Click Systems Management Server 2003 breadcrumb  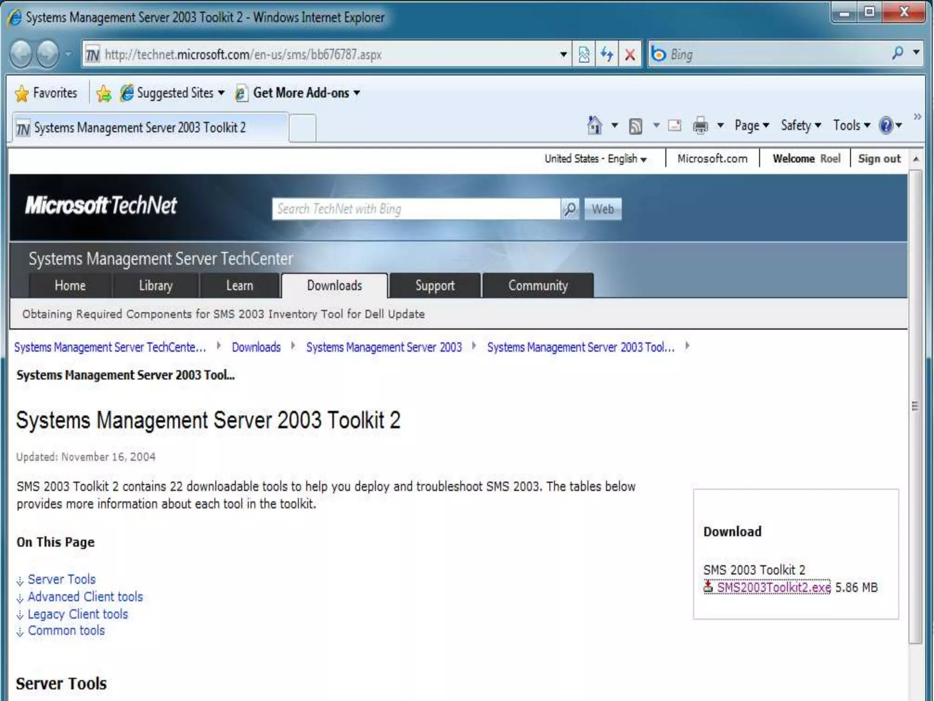click(x=384, y=347)
